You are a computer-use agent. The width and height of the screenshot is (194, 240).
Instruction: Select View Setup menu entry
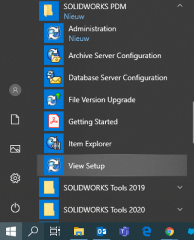[x=112, y=165]
